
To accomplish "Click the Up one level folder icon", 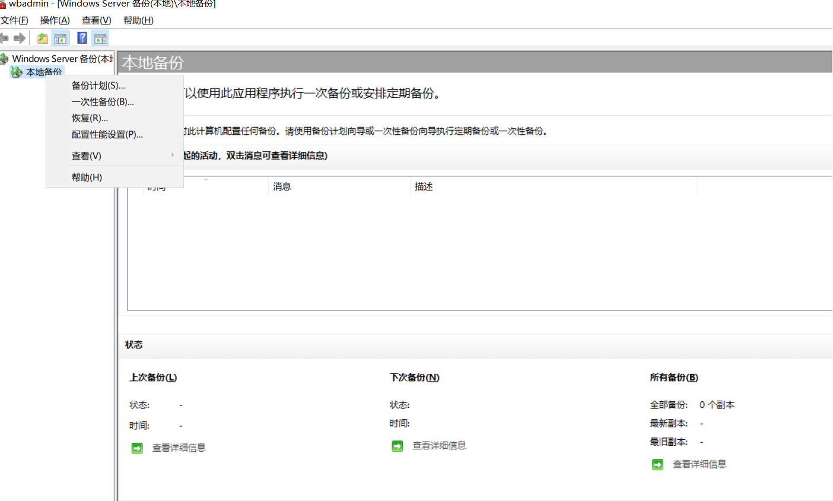I will pyautogui.click(x=43, y=39).
